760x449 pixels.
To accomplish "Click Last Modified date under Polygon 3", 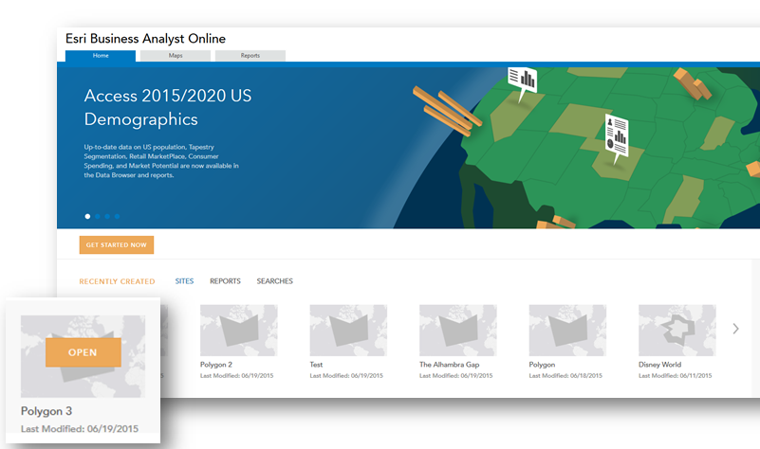I will tap(80, 429).
